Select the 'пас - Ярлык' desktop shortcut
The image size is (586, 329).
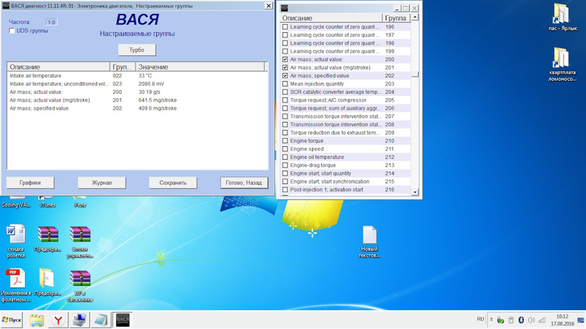point(562,17)
